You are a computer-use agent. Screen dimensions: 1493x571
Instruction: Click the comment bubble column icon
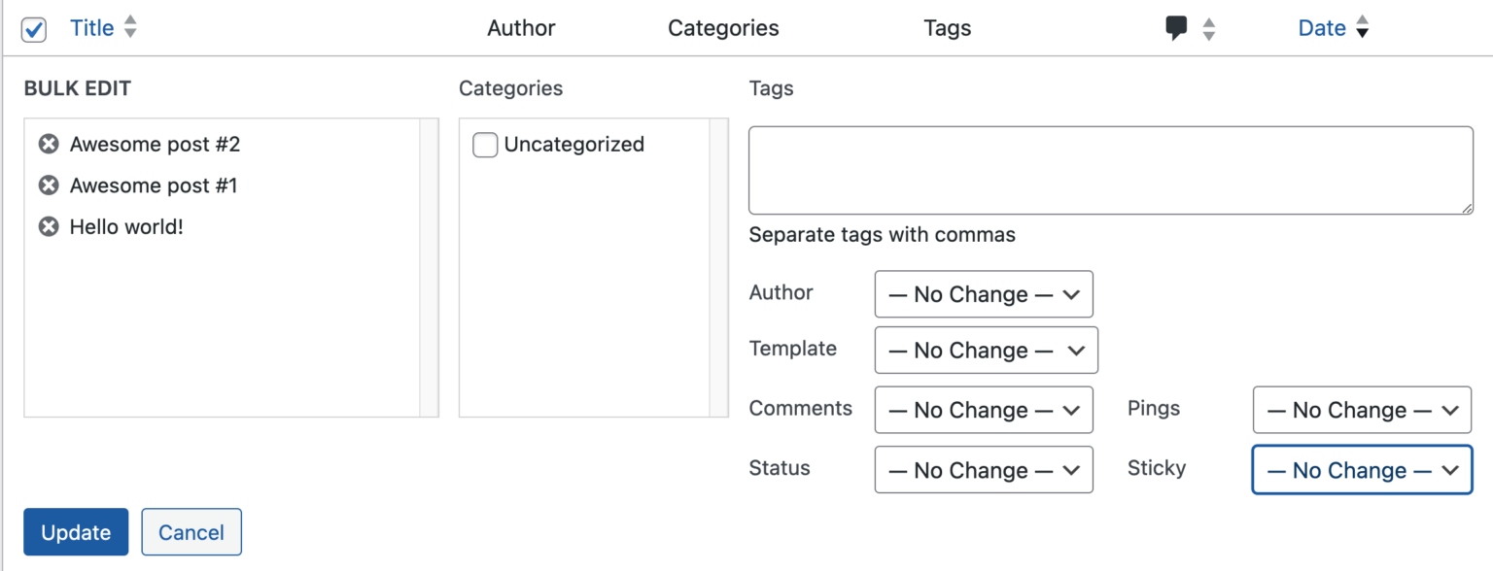(1177, 28)
